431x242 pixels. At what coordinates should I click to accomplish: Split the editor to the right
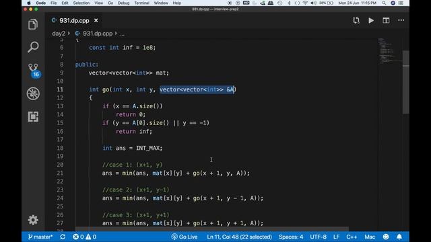(386, 21)
